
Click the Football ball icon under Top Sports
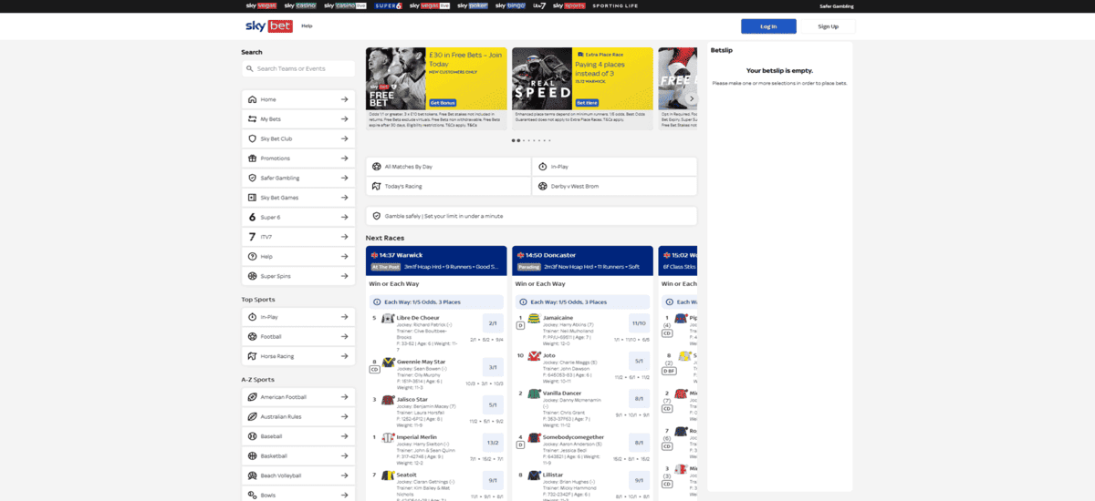[x=252, y=336]
